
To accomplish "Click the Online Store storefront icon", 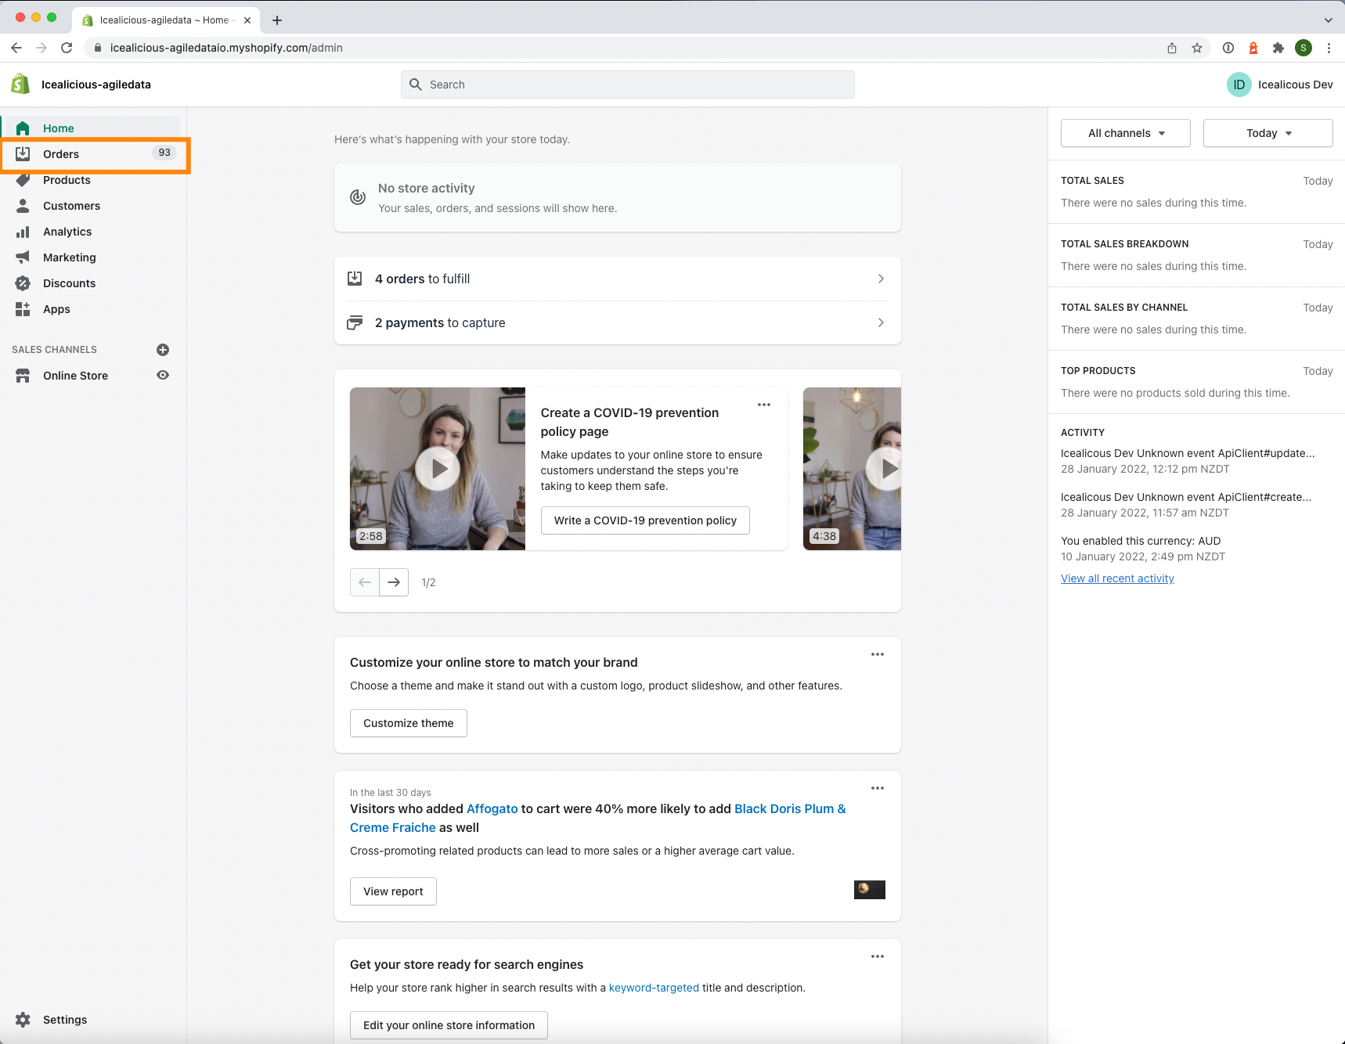I will [x=23, y=376].
